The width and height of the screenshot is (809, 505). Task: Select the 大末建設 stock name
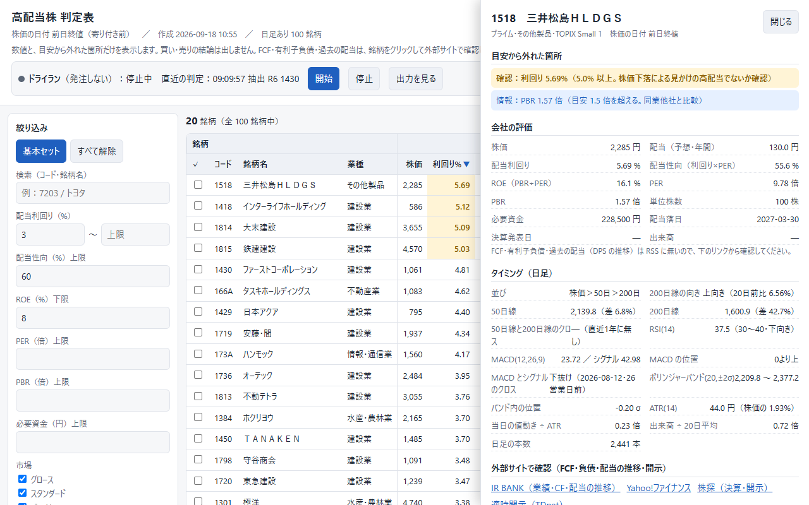pos(259,227)
